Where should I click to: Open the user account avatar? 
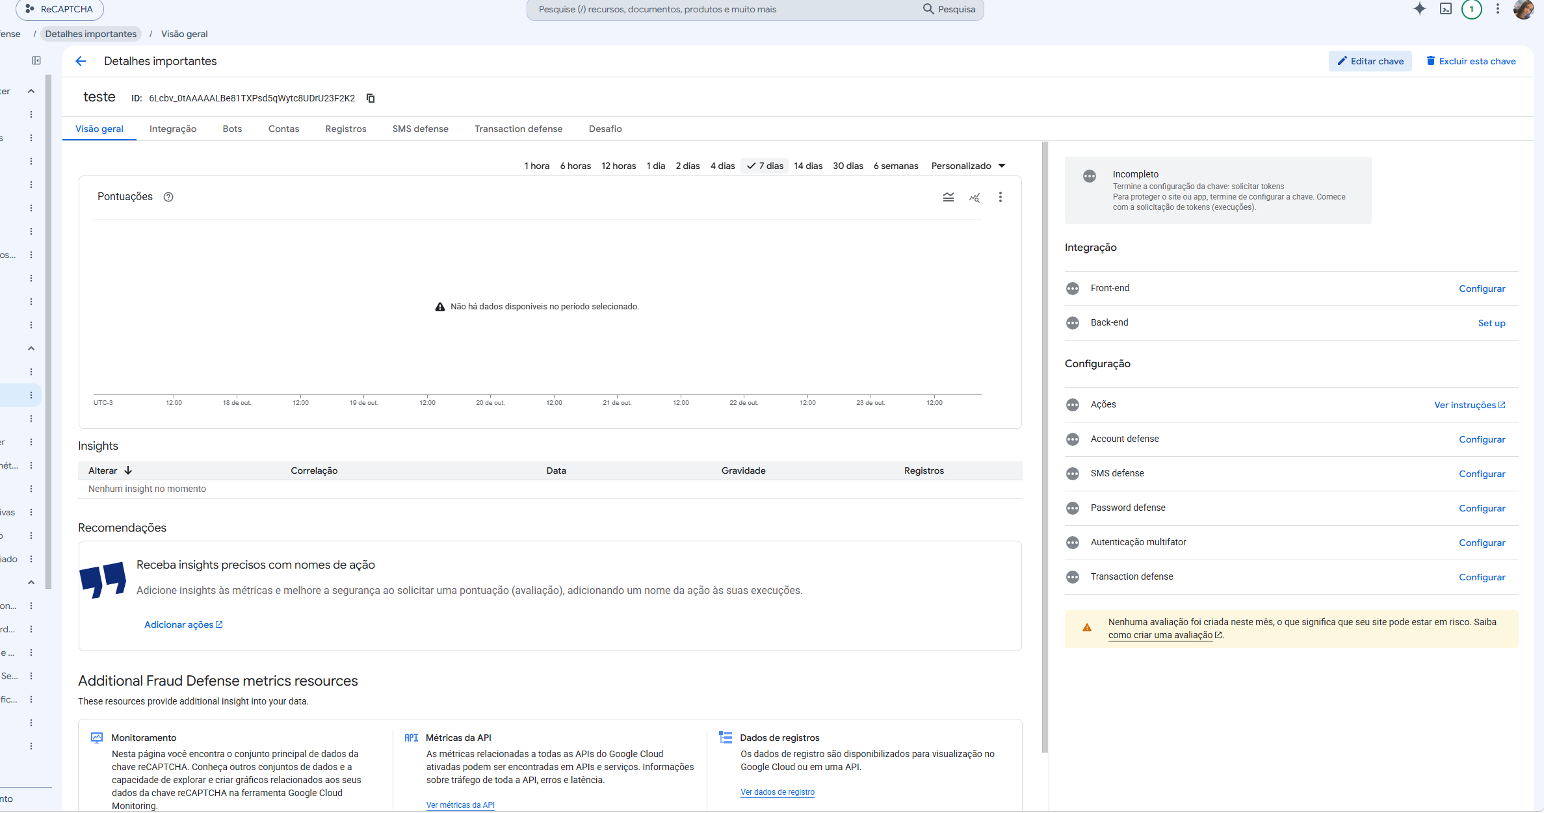coord(1523,9)
